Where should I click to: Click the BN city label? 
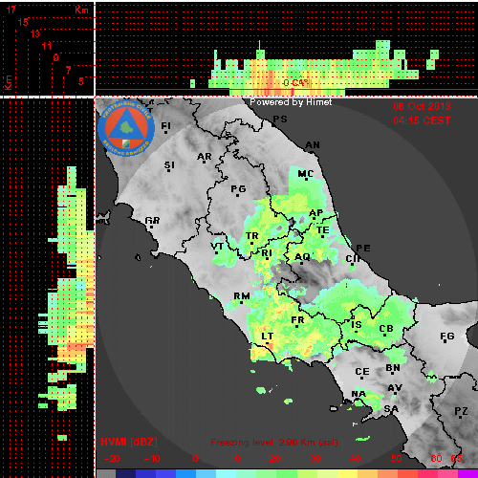(393, 368)
